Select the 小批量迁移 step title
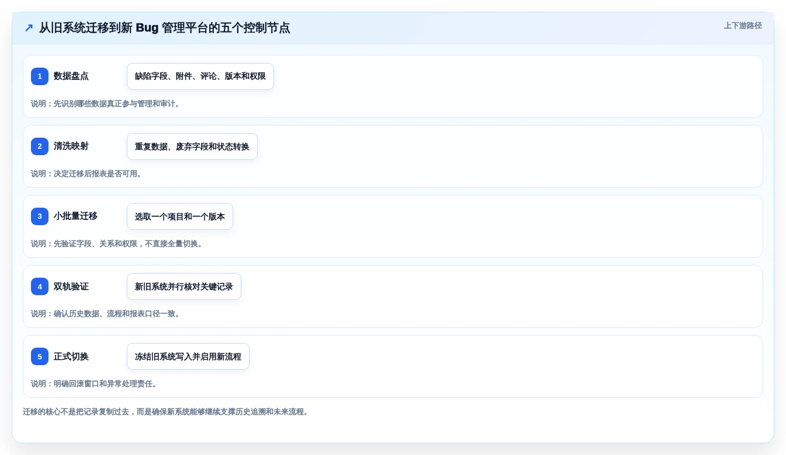The height and width of the screenshot is (455, 786). click(75, 216)
